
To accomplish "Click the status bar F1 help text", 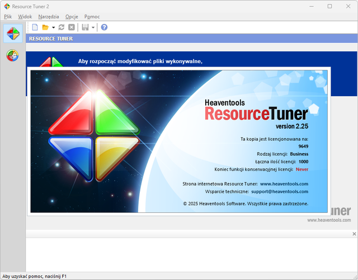I will pyautogui.click(x=35, y=276).
